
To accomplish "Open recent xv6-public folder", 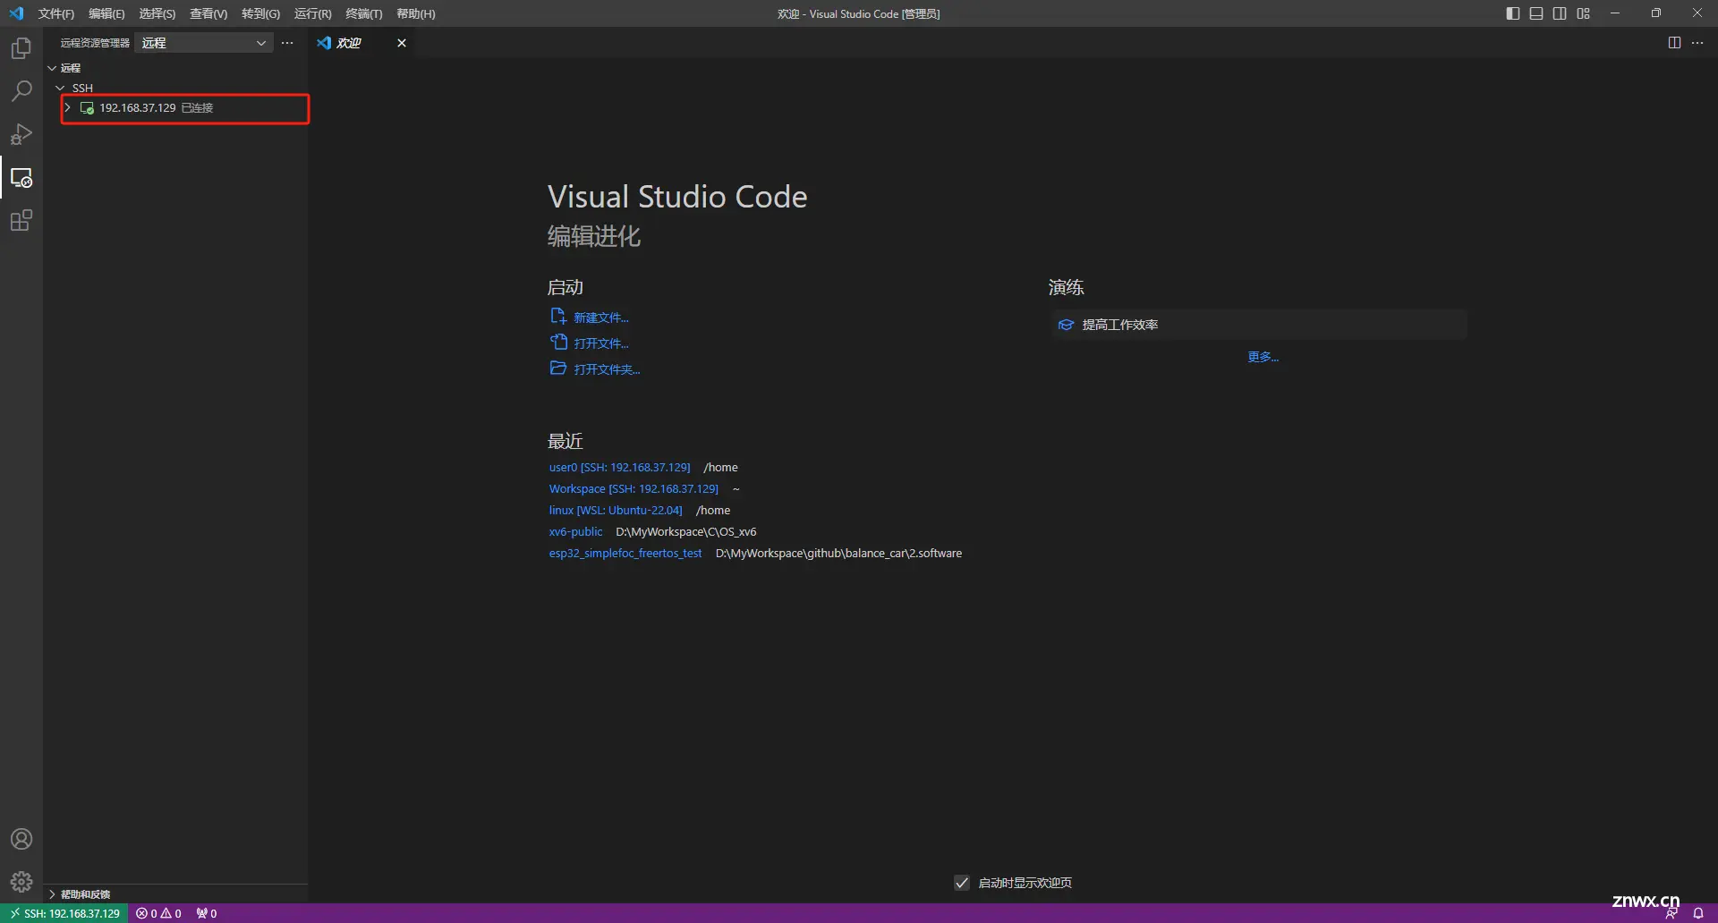I will [575, 531].
